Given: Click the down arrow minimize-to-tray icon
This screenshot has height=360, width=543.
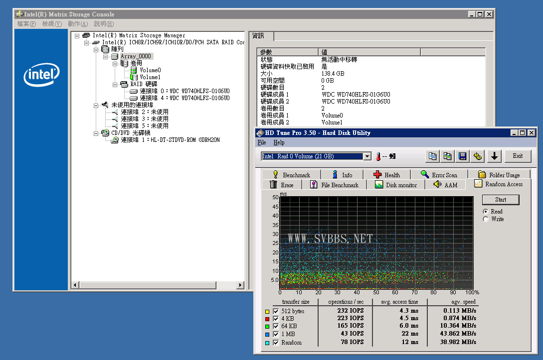Looking at the screenshot, I should 494,156.
